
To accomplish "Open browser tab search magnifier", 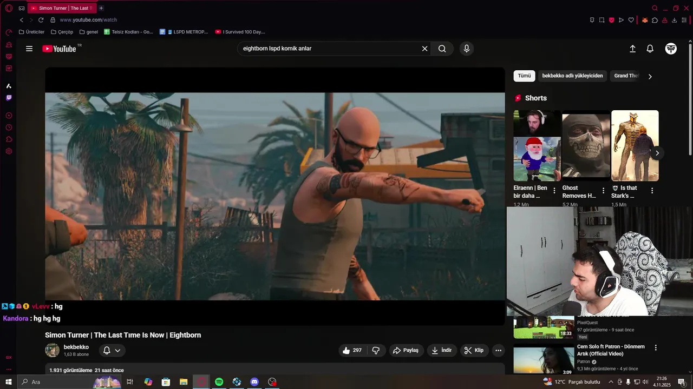I will pos(655,8).
